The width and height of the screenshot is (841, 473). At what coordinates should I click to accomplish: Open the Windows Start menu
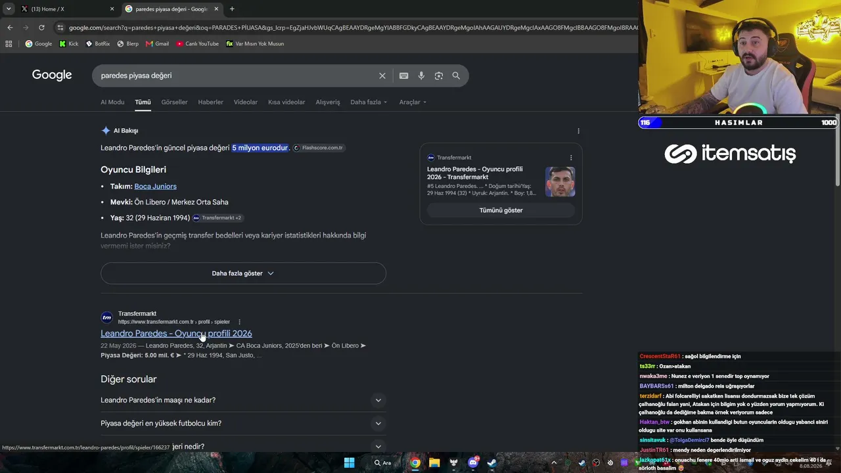coord(350,463)
